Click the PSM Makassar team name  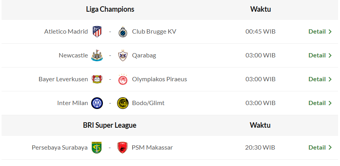click(x=152, y=148)
